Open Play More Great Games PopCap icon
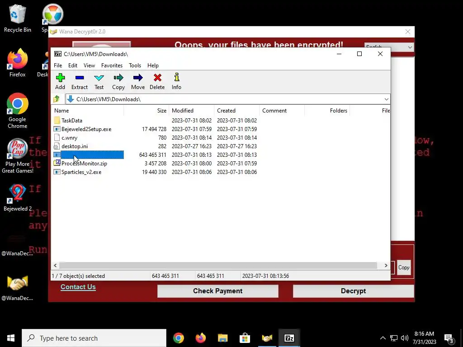Viewport: 463px width, 347px height. click(18, 156)
